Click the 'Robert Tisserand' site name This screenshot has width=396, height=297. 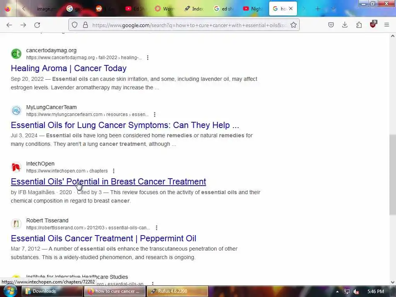[x=47, y=220]
